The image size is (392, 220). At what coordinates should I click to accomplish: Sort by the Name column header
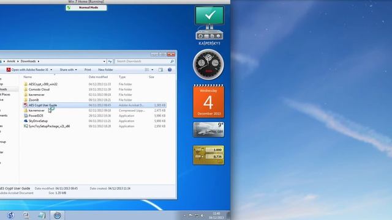[x=28, y=77]
